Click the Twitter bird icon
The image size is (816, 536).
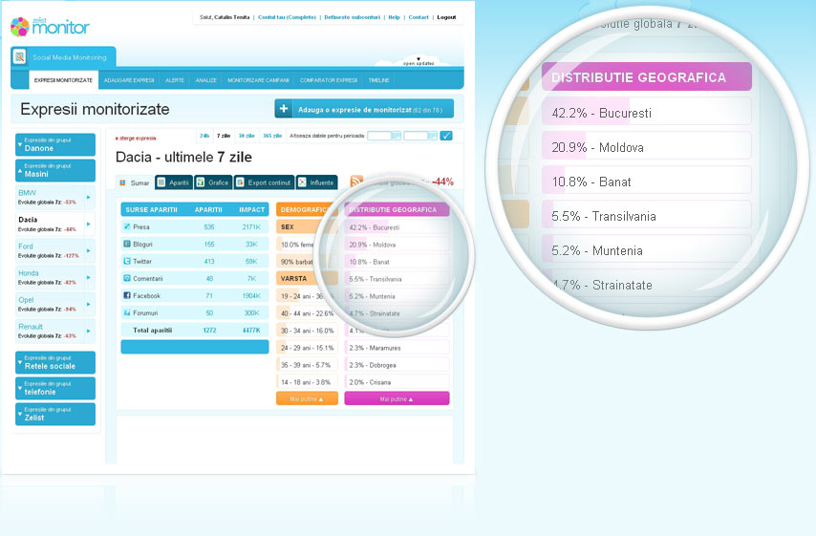(x=126, y=261)
